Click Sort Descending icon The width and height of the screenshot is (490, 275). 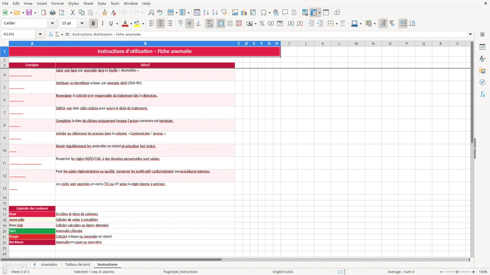215,13
